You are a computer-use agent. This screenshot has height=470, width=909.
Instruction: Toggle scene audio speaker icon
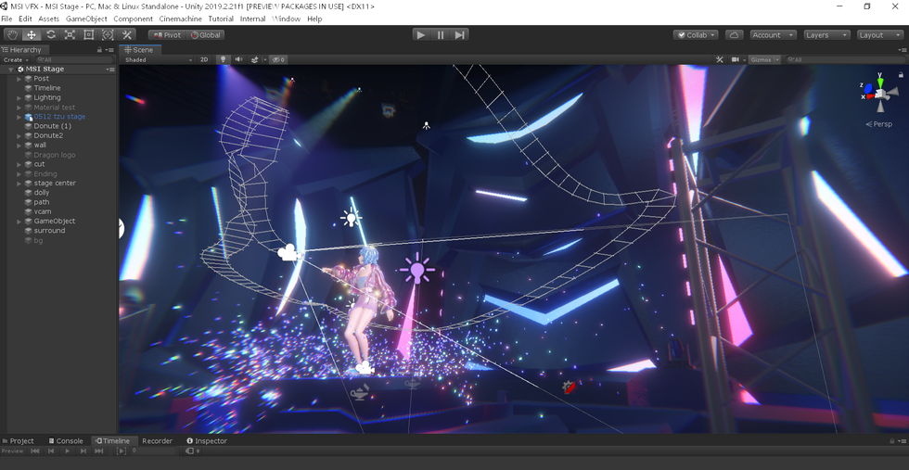[238, 59]
